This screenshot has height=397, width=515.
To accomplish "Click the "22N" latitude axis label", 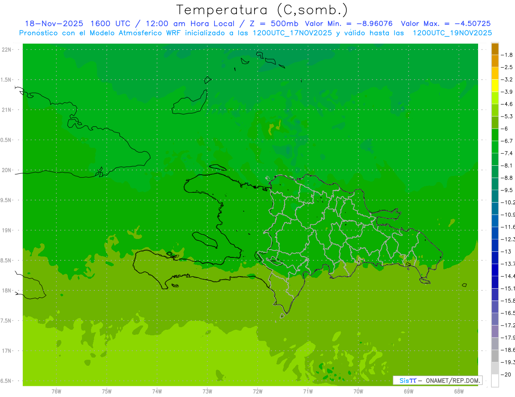I will click(x=7, y=50).
